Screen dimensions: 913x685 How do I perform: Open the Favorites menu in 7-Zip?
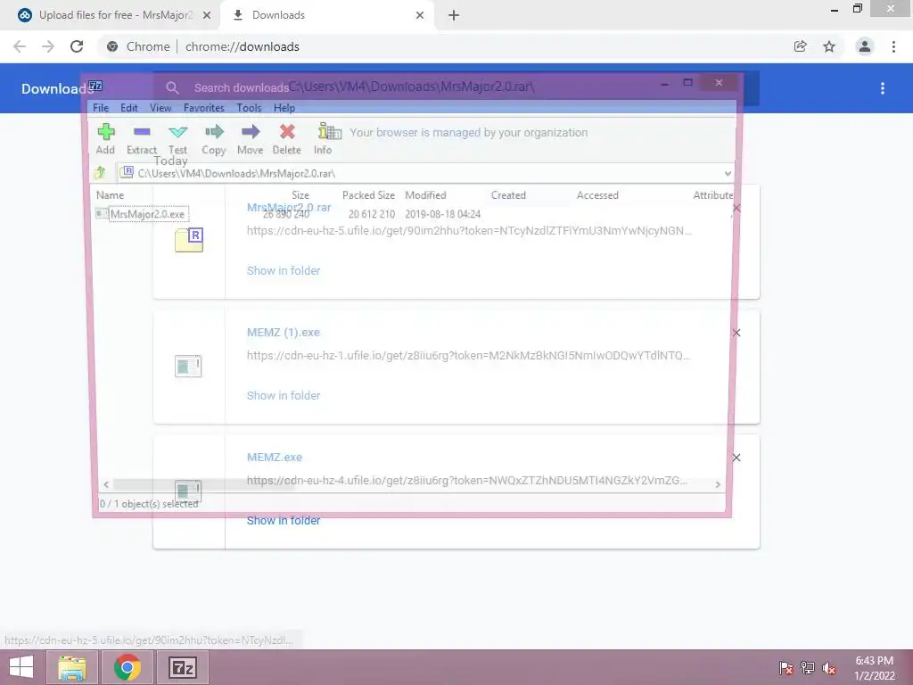204,108
